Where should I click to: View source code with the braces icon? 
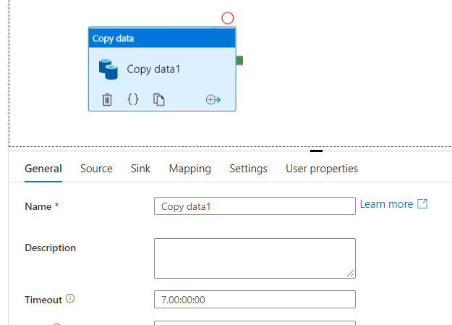[133, 99]
